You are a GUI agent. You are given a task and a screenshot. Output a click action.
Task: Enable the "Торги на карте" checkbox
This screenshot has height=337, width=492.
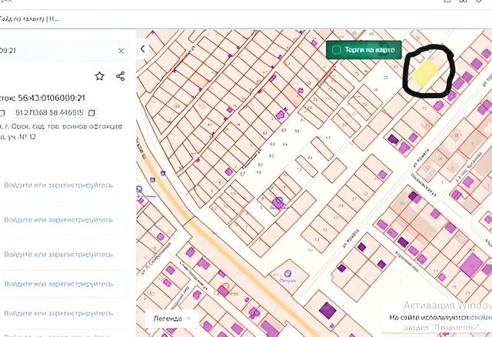tap(336, 50)
